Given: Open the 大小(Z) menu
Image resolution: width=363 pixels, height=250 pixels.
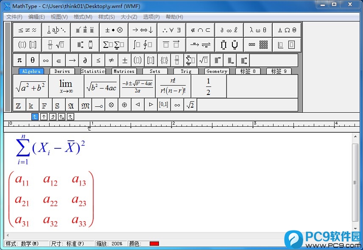Looking at the screenshot, I should (x=129, y=17).
